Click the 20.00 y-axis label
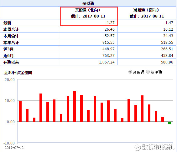Viewport: 177px width, 152px height. click(10, 80)
